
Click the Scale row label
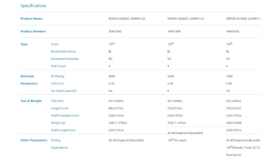tap(54, 44)
